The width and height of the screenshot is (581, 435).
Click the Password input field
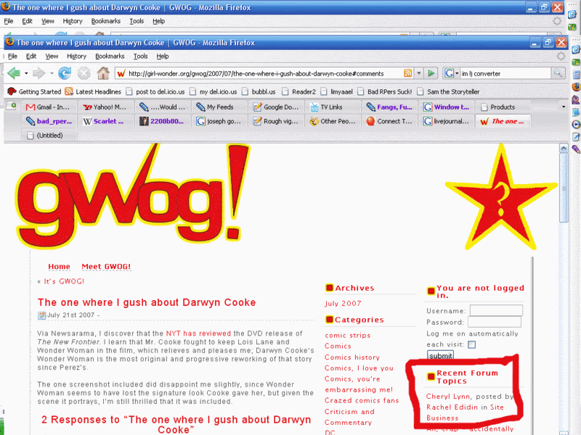[495, 322]
